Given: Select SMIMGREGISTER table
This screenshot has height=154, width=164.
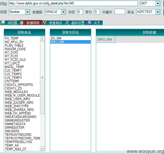Looking at the screenshot, I should click(17, 120).
